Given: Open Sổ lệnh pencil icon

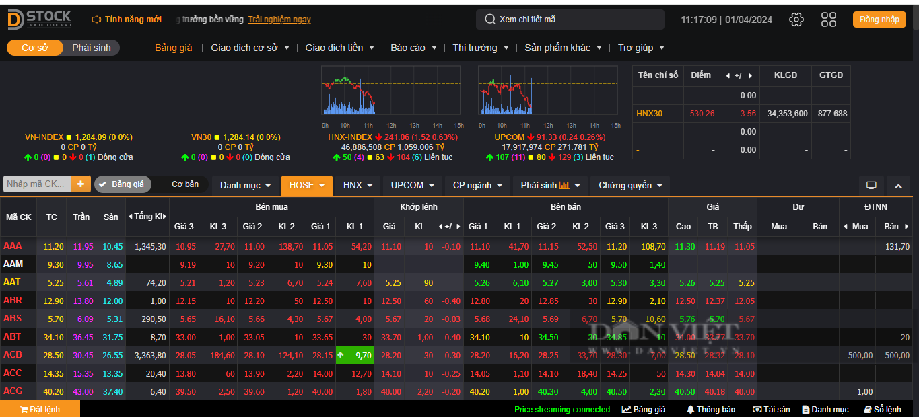Looking at the screenshot, I should coord(868,409).
